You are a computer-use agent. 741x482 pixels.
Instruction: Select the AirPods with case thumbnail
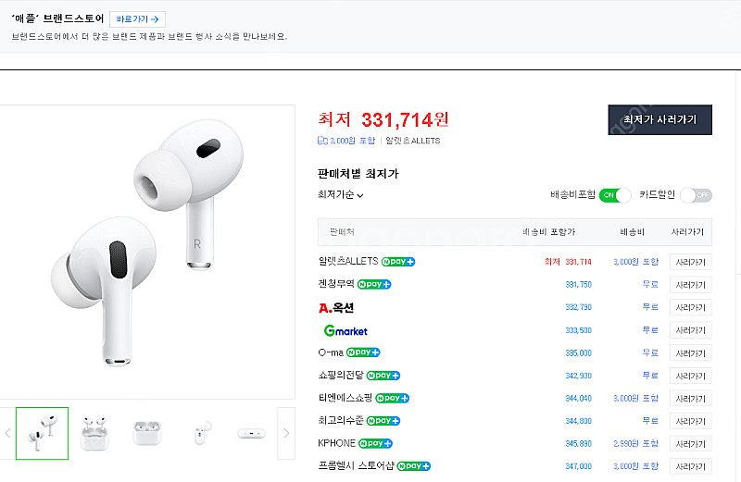click(x=94, y=433)
